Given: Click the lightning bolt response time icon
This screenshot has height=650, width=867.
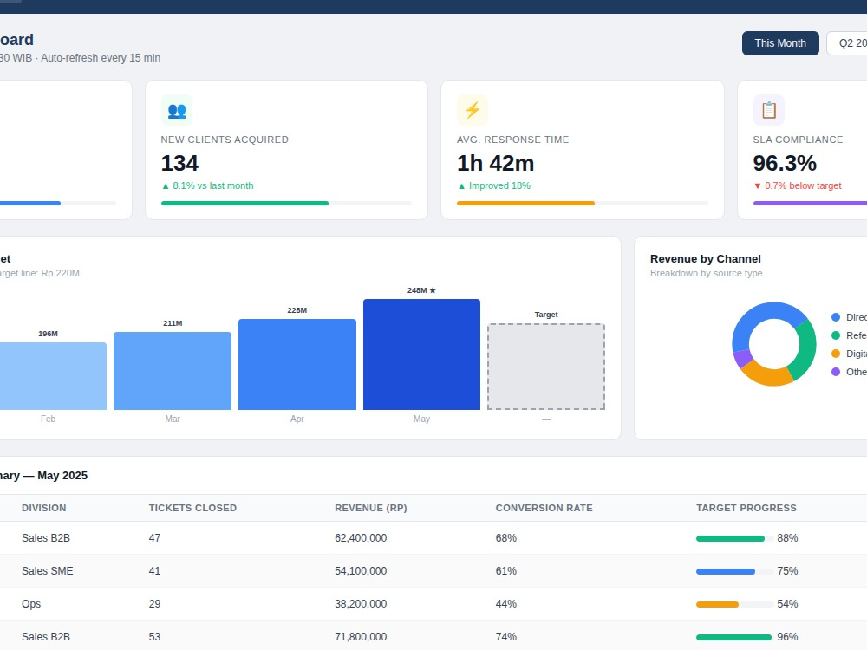Looking at the screenshot, I should point(473,110).
